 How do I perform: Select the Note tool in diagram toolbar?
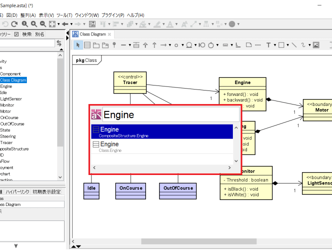click(x=248, y=45)
